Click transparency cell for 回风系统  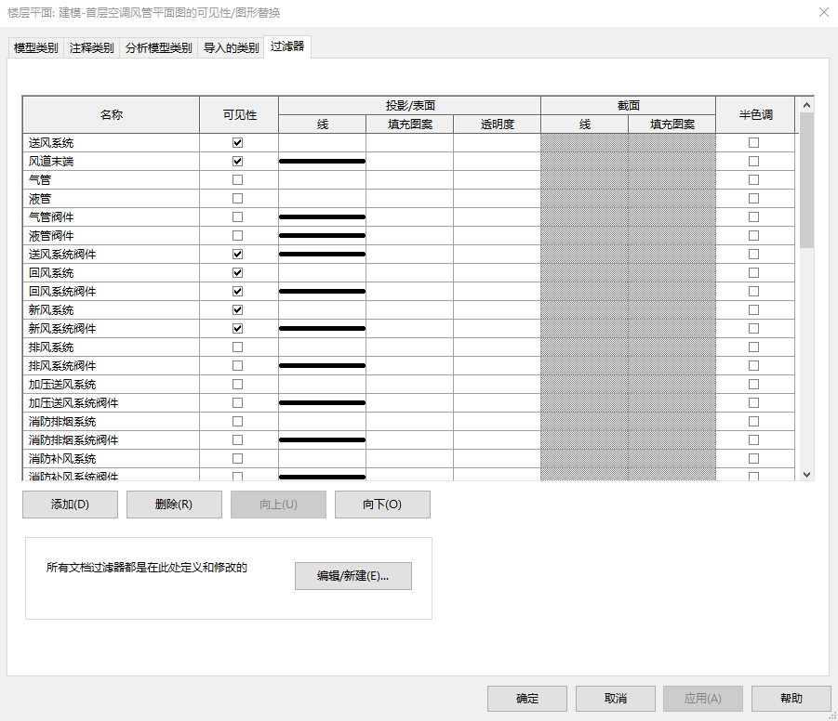[x=497, y=273]
